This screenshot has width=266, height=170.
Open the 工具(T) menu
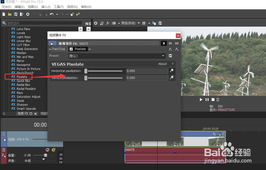tap(59, 7)
